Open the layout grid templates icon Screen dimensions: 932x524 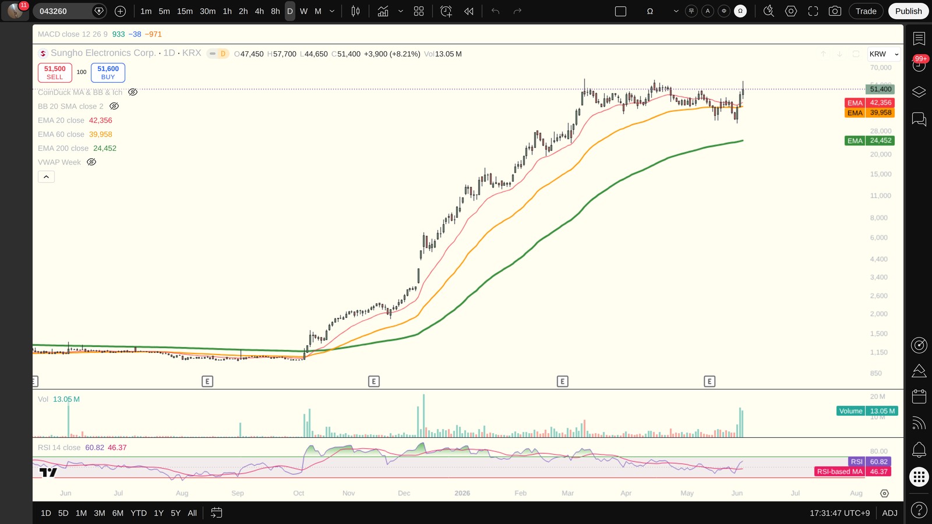click(x=419, y=11)
